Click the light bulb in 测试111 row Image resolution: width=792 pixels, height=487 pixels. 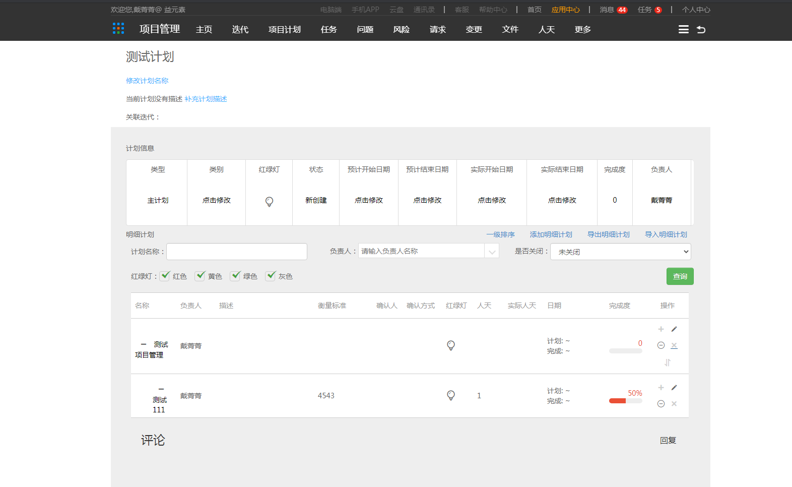pyautogui.click(x=451, y=395)
